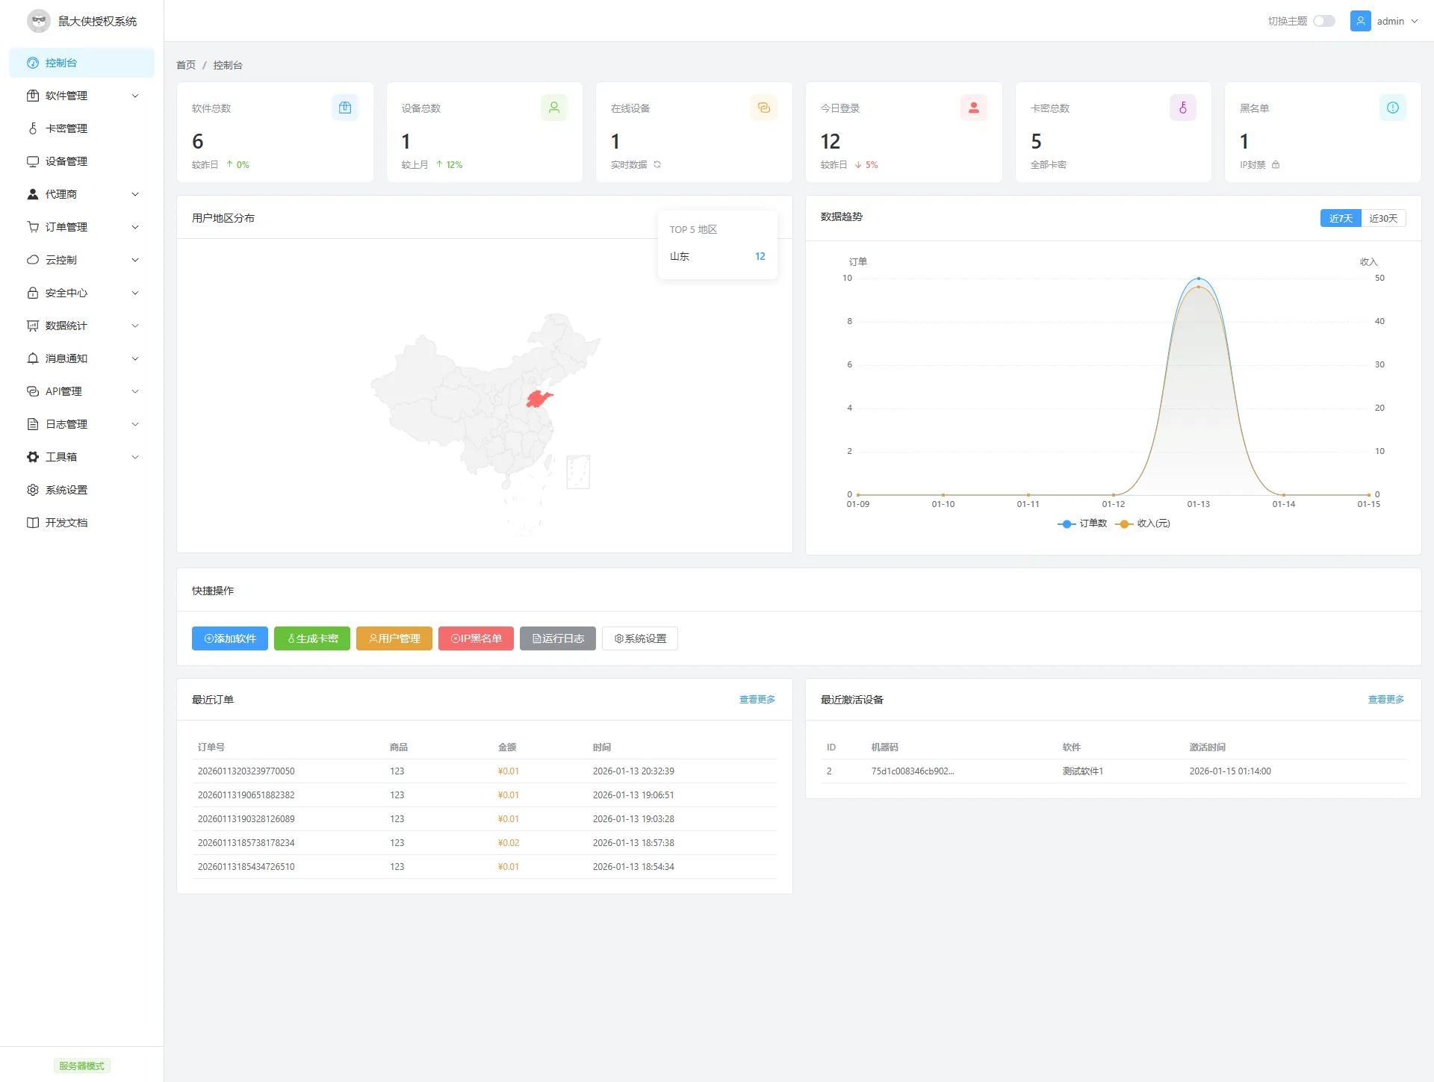Select the 卡密管理 key icon
This screenshot has width=1434, height=1082.
click(x=33, y=128)
